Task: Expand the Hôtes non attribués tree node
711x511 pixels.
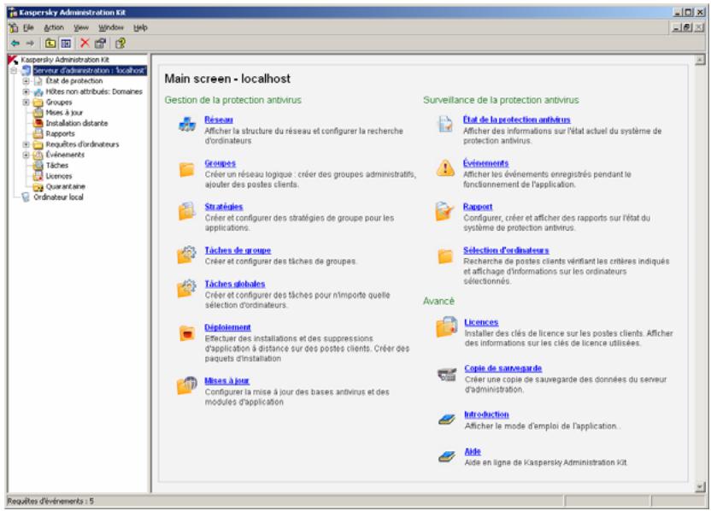Action: click(26, 91)
